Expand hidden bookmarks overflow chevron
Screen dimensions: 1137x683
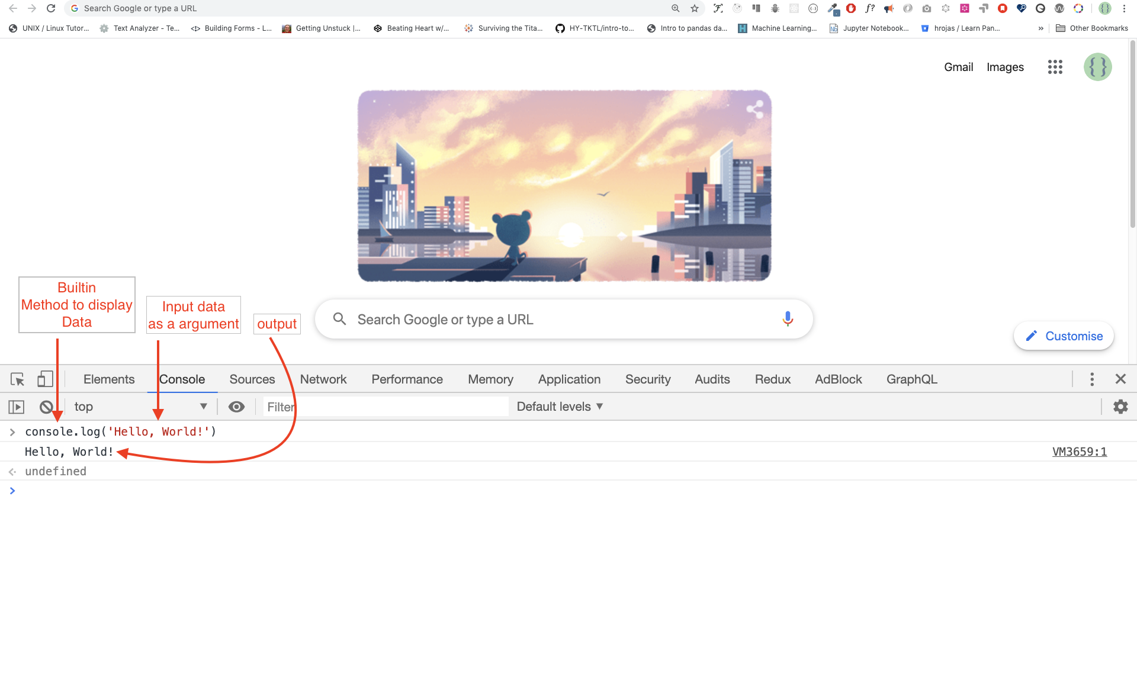[1040, 28]
